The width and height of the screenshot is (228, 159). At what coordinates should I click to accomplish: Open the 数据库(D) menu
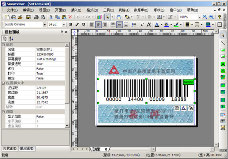(141, 10)
